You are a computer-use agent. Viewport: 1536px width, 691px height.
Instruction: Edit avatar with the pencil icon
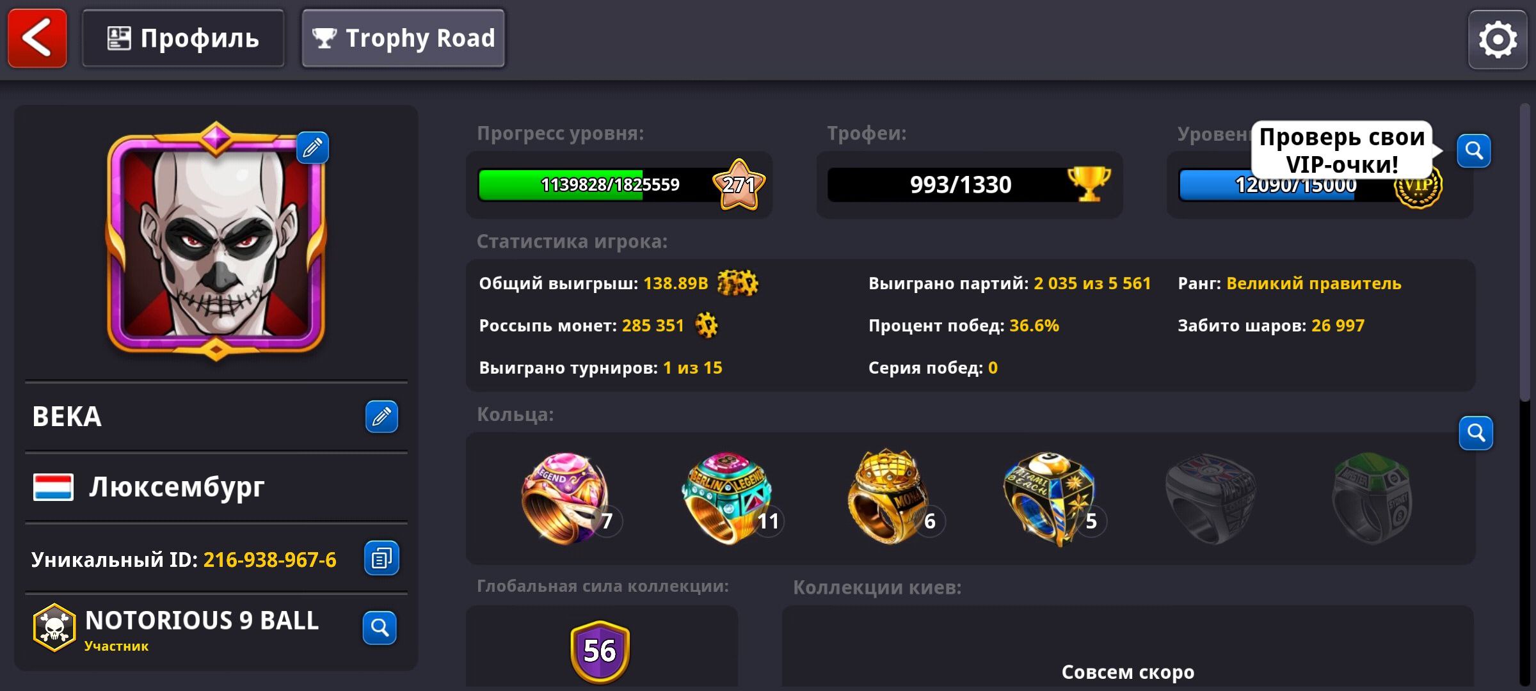tap(312, 148)
